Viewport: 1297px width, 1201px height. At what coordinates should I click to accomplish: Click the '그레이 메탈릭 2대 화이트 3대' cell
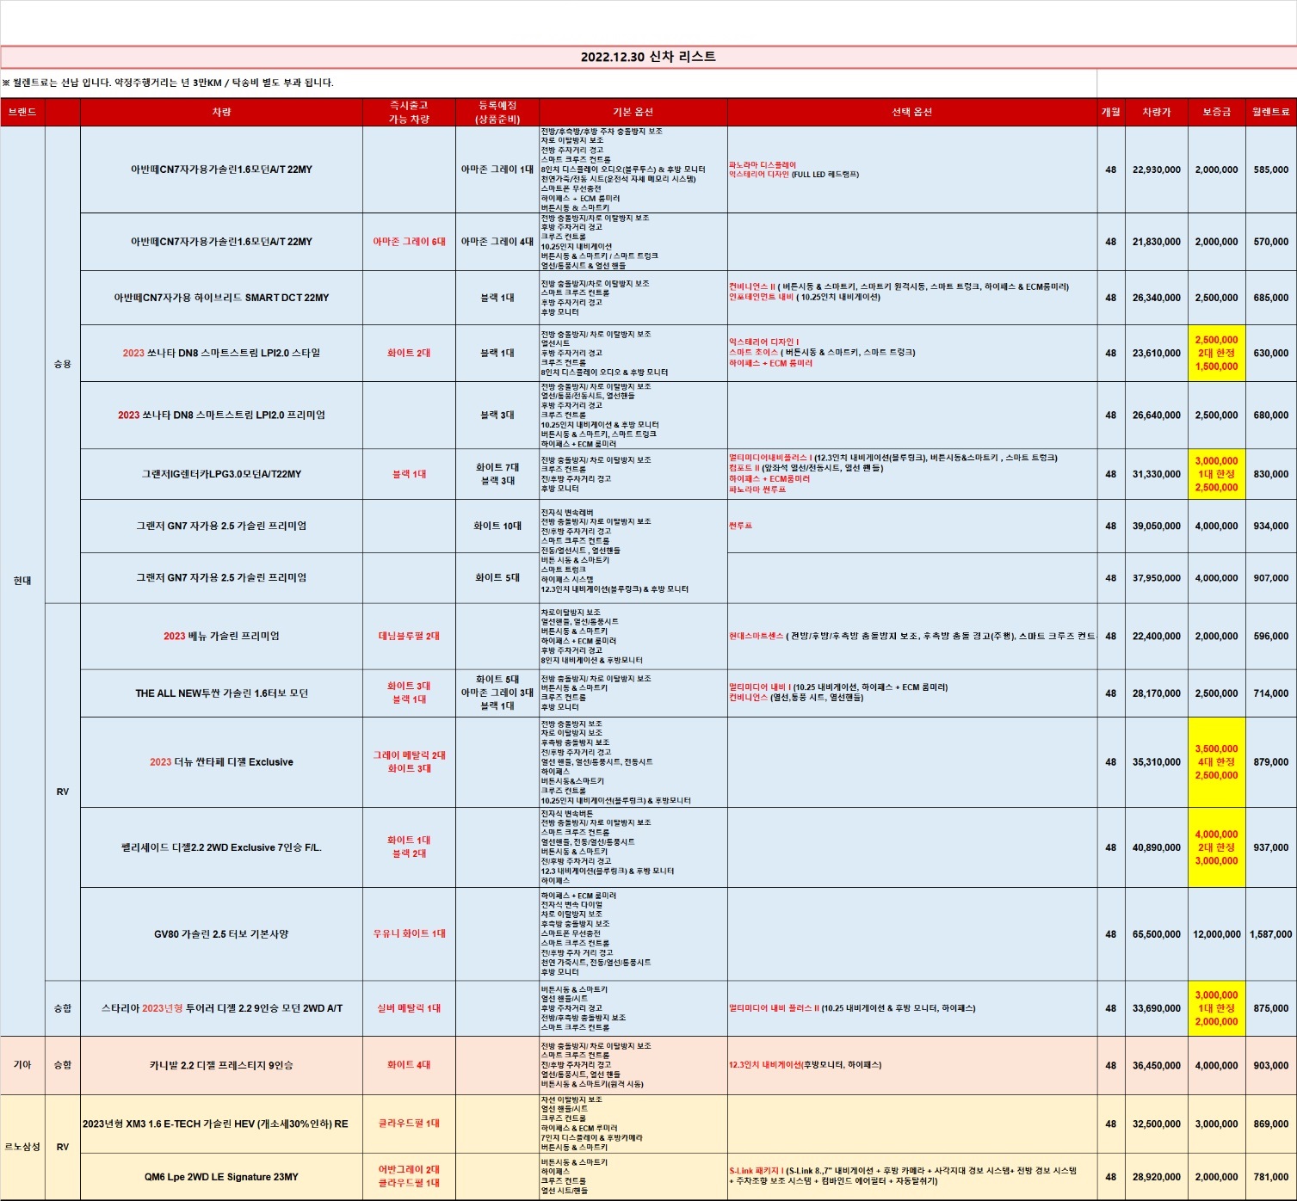coord(409,762)
